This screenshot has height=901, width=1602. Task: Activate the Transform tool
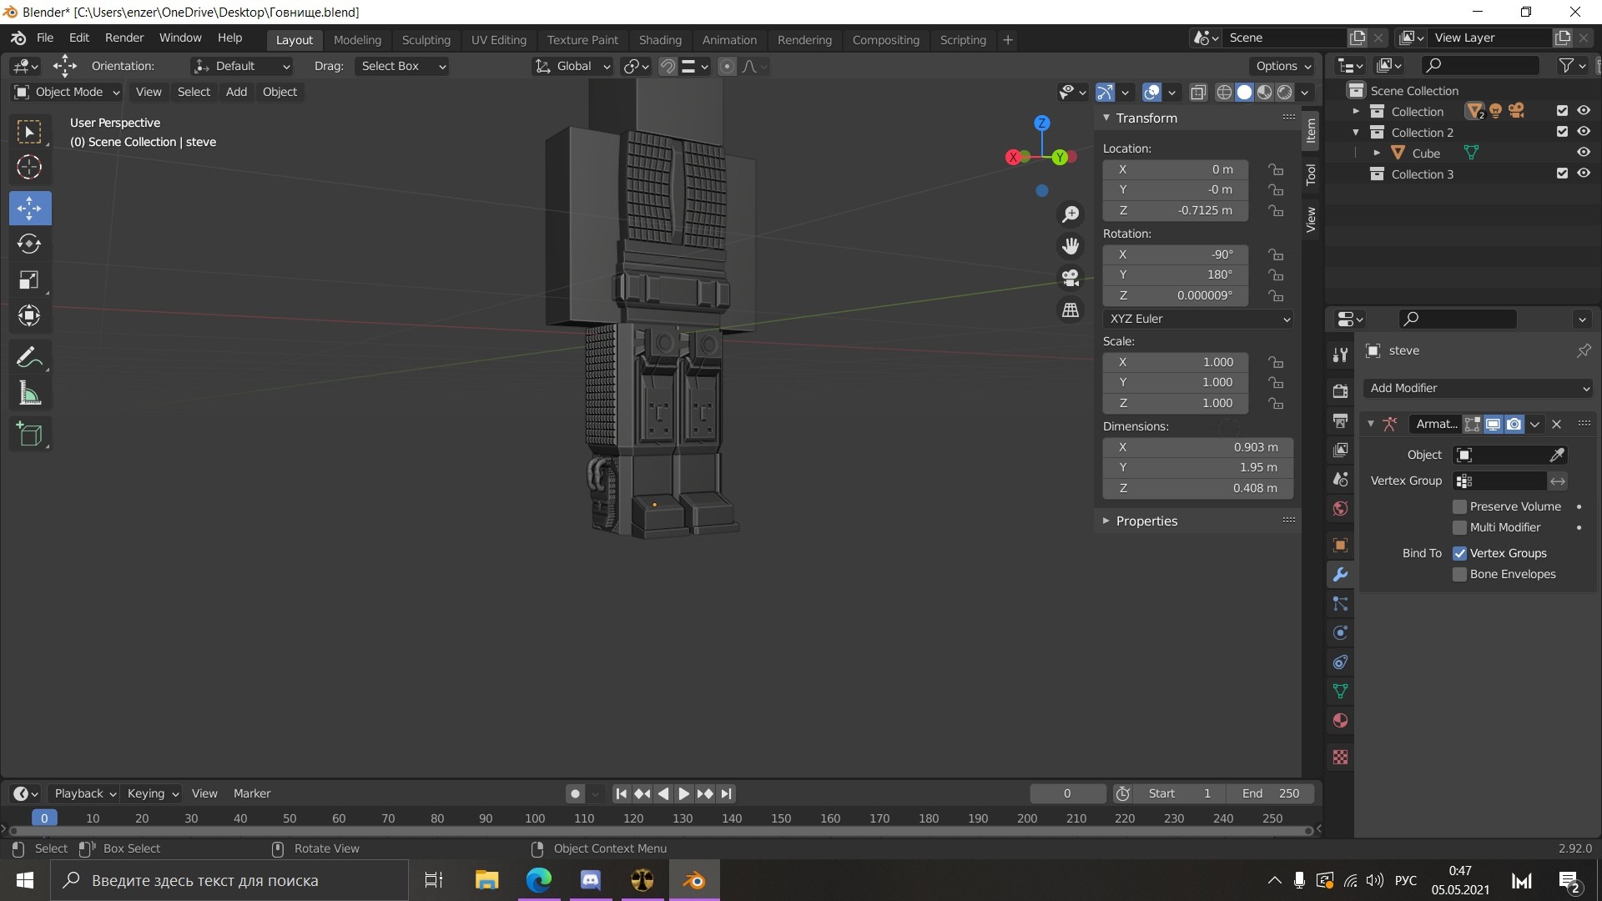pyautogui.click(x=30, y=315)
